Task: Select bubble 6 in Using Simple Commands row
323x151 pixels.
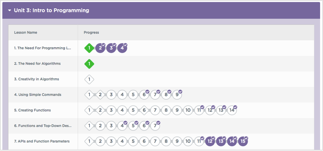Action: click(144, 95)
